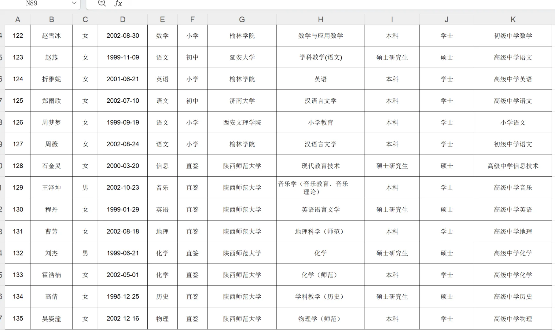Select the cell containing 硕士研究生 for 赵燕
The height and width of the screenshot is (330, 555).
tap(391, 57)
